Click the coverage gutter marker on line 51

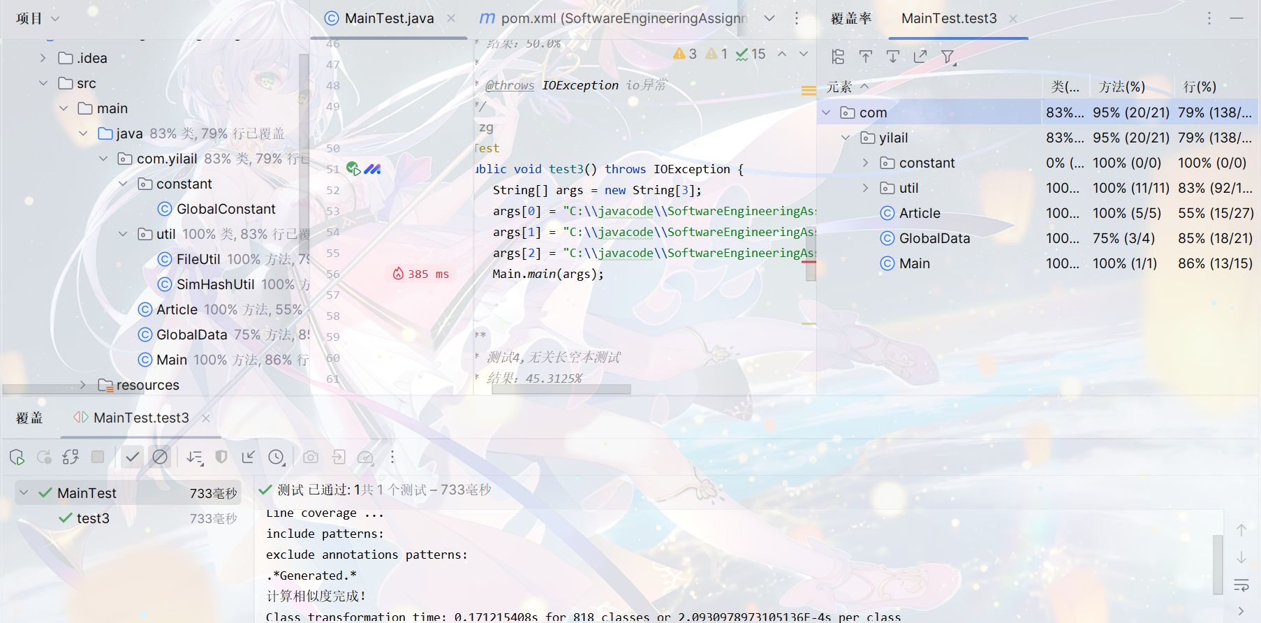point(373,169)
